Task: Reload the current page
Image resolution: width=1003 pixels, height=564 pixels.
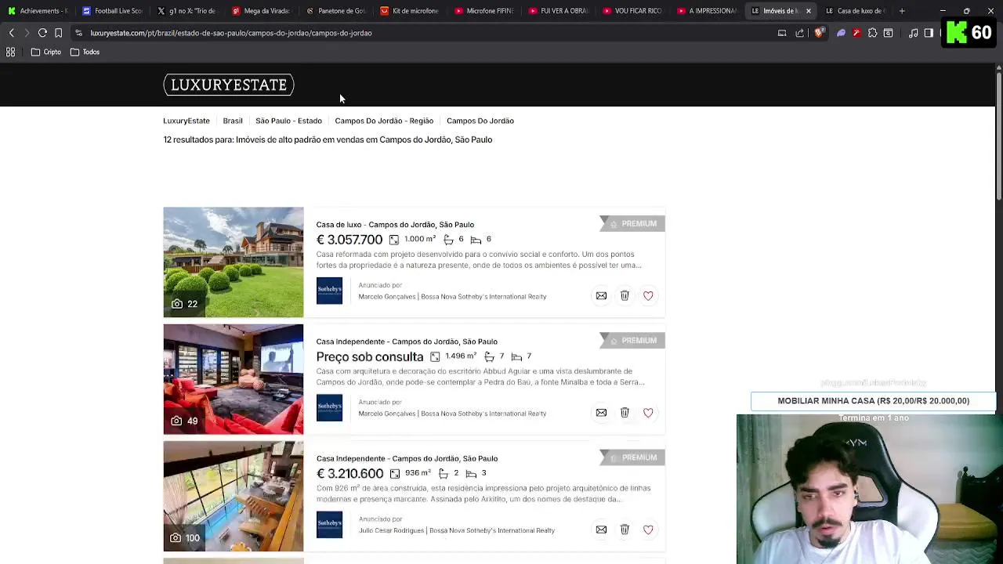Action: pos(42,33)
